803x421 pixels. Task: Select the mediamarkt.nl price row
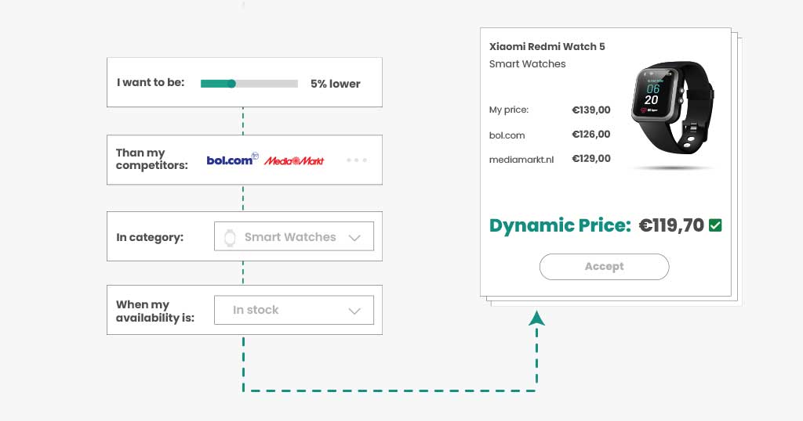pos(549,159)
